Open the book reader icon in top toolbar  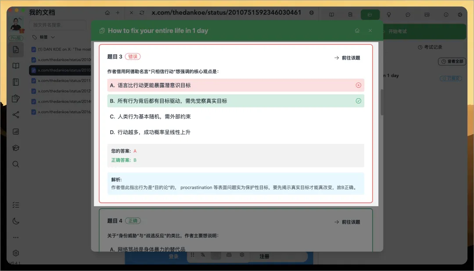click(x=332, y=14)
